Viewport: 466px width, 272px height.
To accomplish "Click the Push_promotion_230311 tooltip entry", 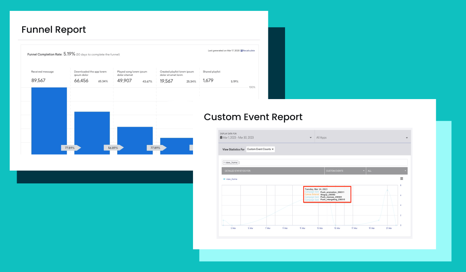I will [x=332, y=192].
